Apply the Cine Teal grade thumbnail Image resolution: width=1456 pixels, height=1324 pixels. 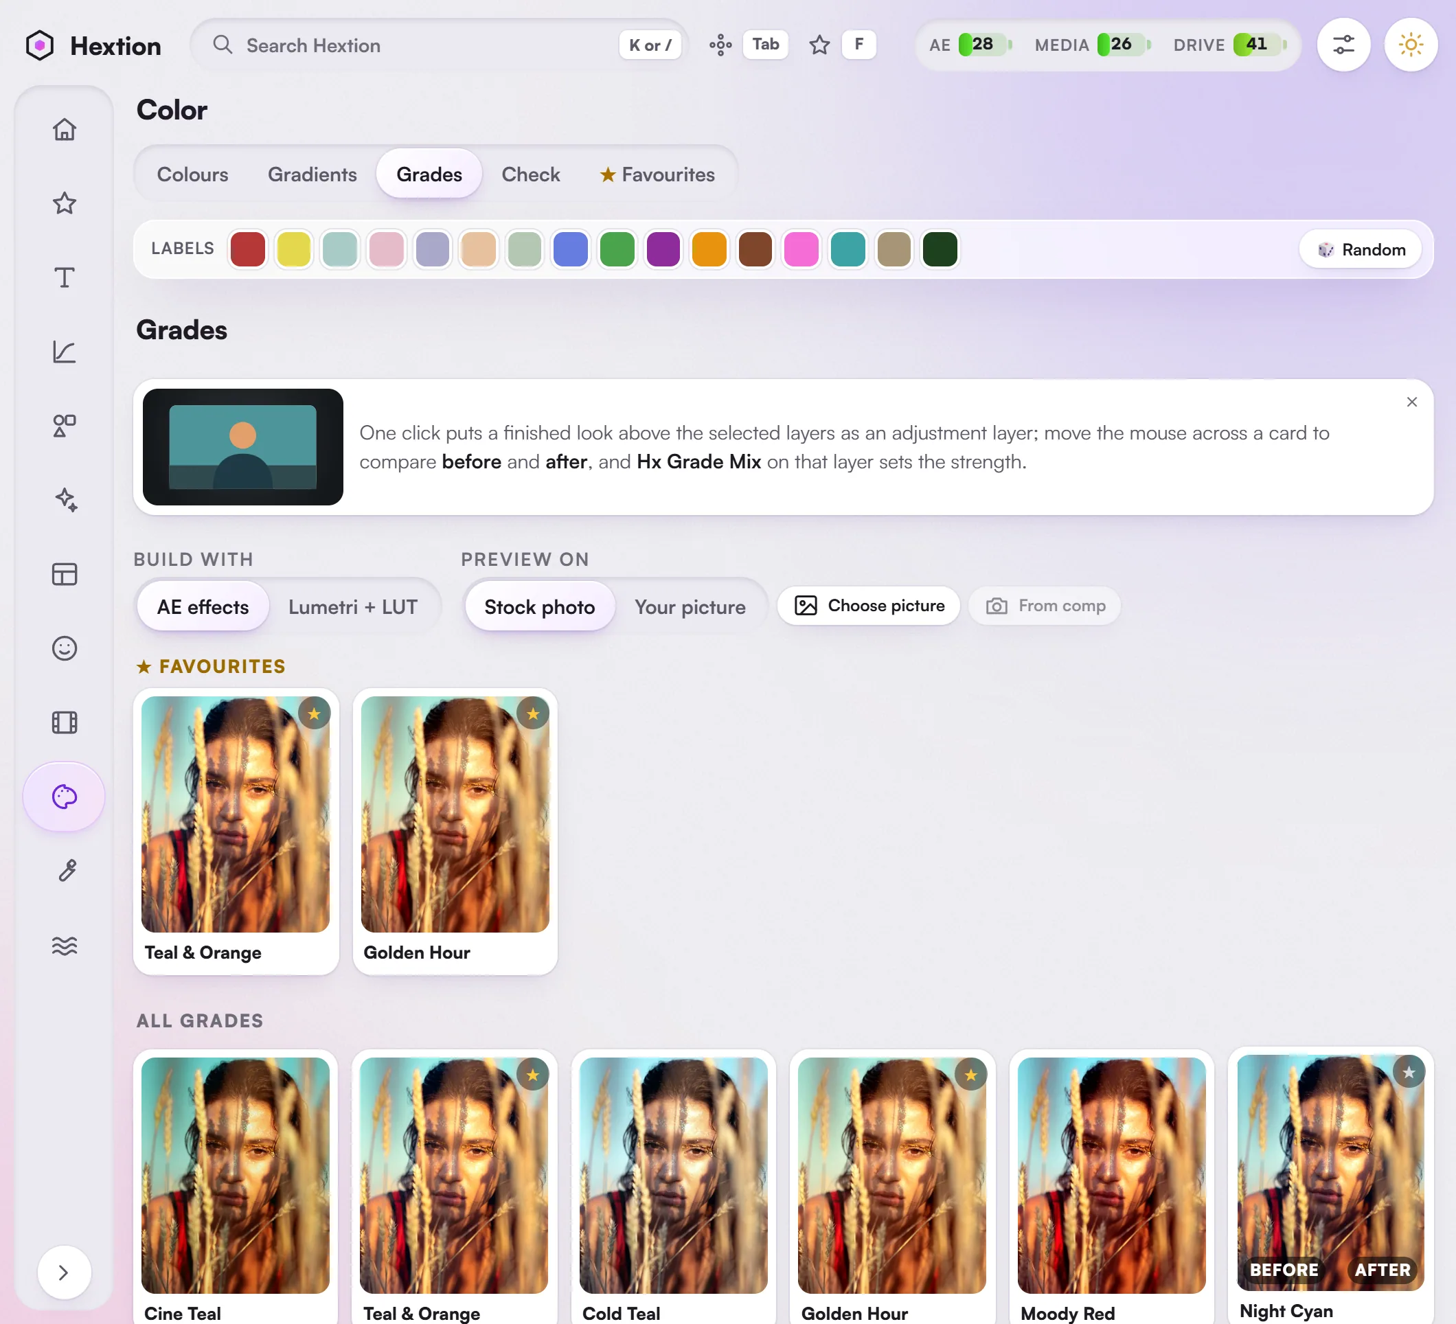[x=236, y=1175]
